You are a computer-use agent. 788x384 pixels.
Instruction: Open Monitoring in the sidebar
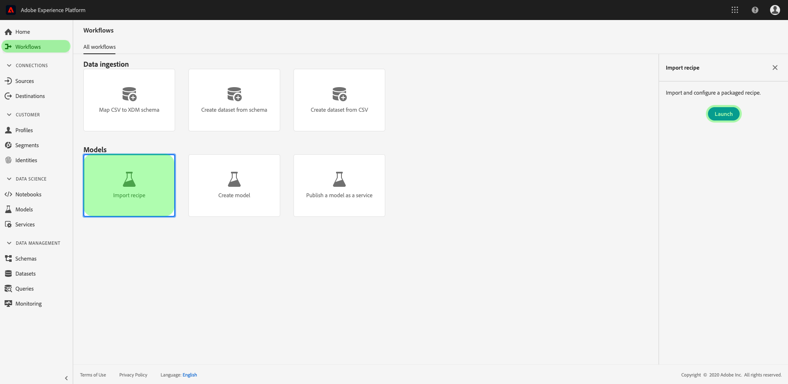pos(29,304)
